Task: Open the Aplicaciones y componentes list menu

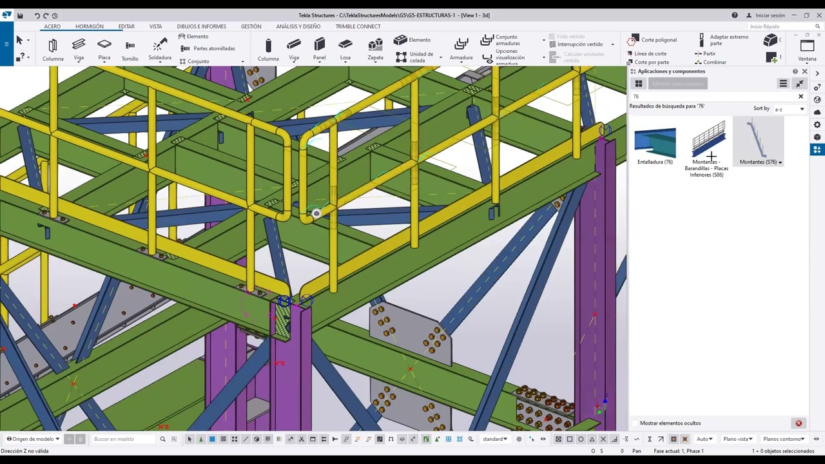Action: pyautogui.click(x=783, y=84)
